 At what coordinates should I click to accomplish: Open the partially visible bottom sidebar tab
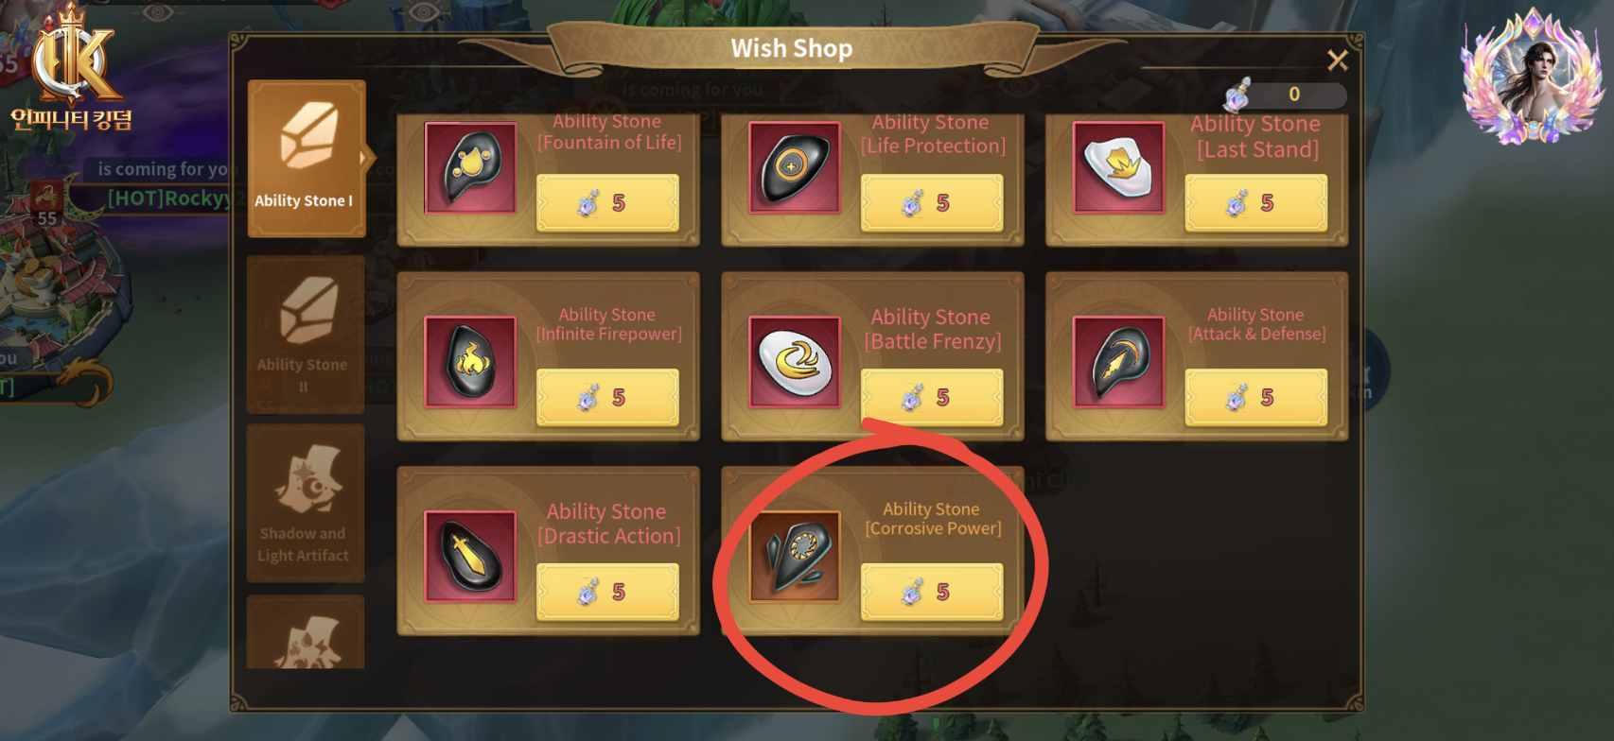(306, 633)
